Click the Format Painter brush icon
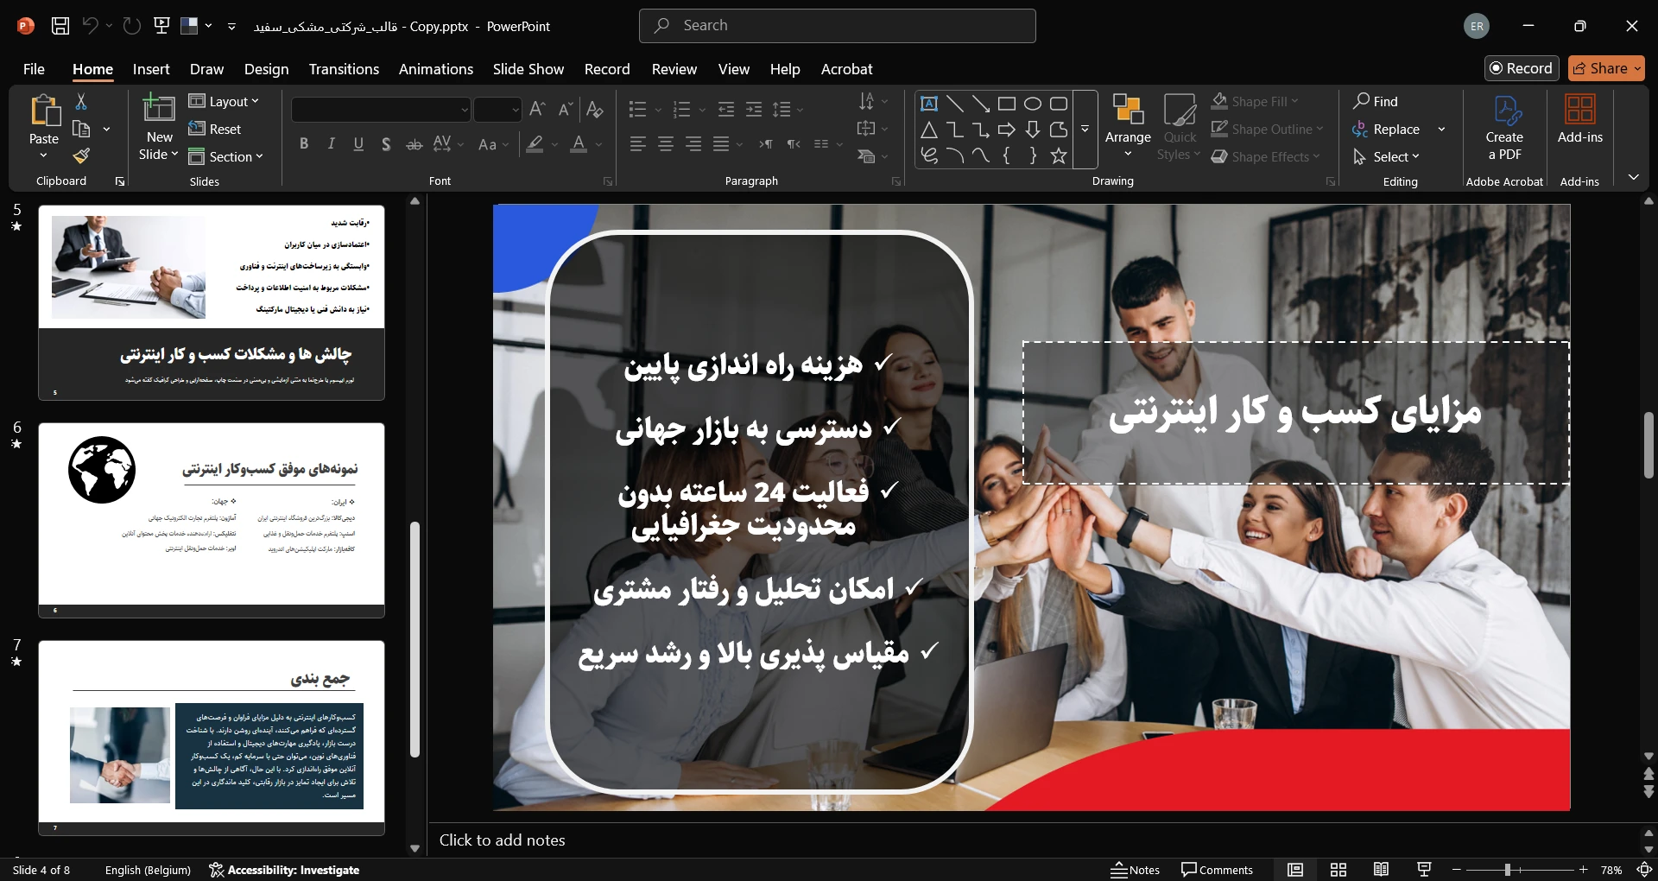 click(81, 156)
